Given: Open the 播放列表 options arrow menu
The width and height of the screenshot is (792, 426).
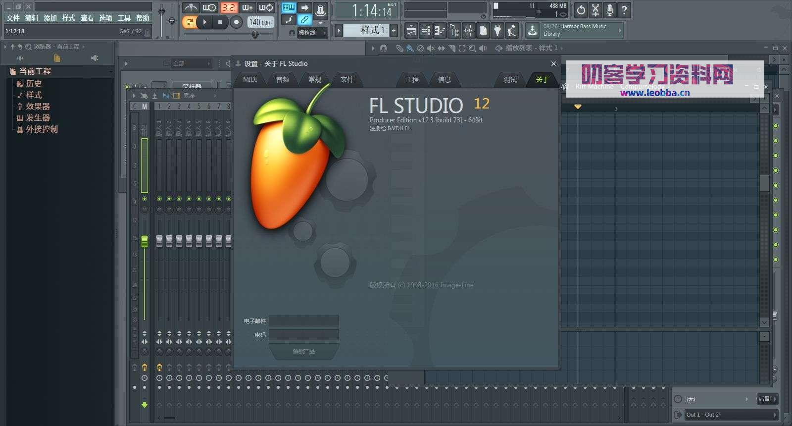Looking at the screenshot, I should pyautogui.click(x=374, y=48).
